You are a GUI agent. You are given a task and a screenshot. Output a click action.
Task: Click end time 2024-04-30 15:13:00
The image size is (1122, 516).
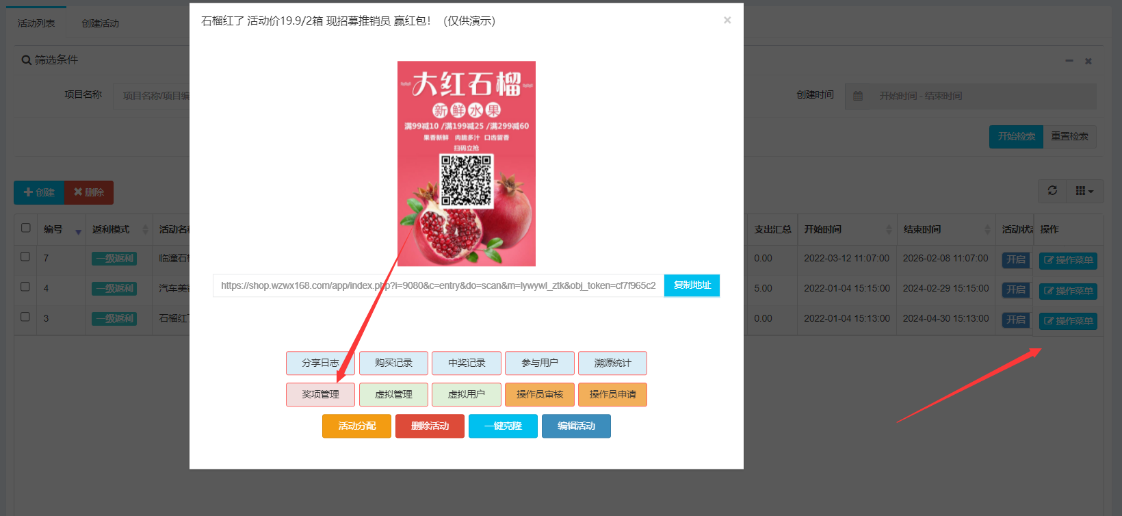pos(945,319)
